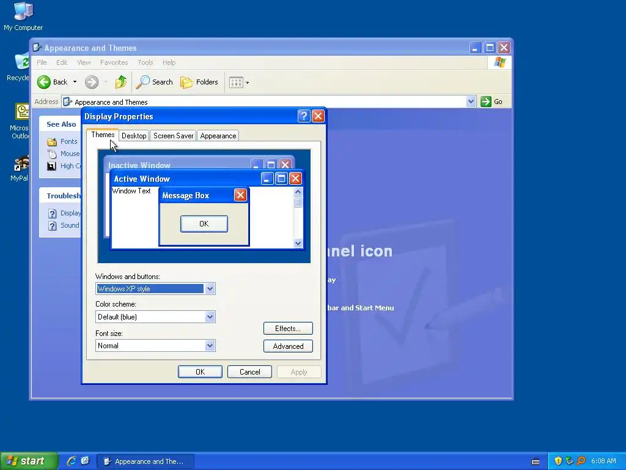
Task: Open the Display troubleshooter
Action: click(65, 214)
